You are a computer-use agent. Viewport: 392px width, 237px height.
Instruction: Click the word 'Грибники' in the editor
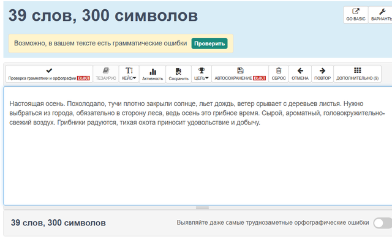point(71,122)
